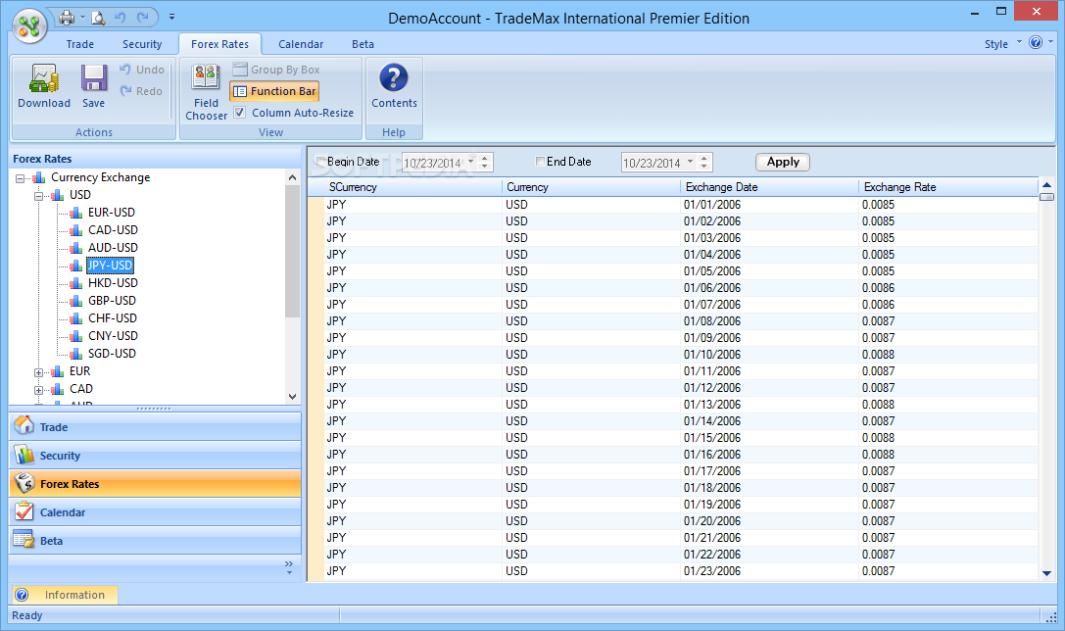Click the Apply button
The height and width of the screenshot is (631, 1065).
coord(783,162)
